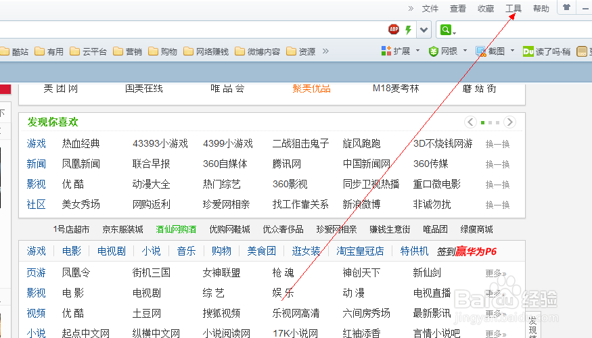Open the 帮助 menu

541,8
